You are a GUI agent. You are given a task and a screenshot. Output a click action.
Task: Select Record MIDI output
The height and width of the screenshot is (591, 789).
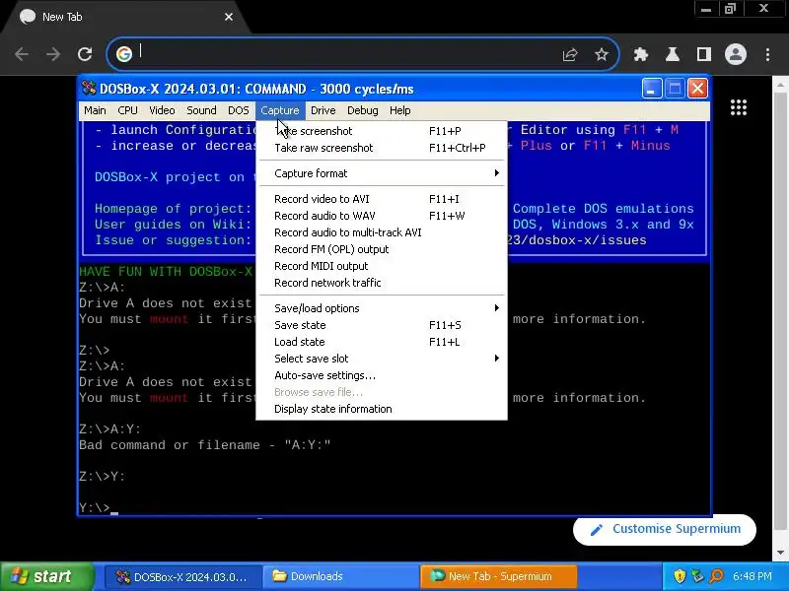click(x=382, y=266)
